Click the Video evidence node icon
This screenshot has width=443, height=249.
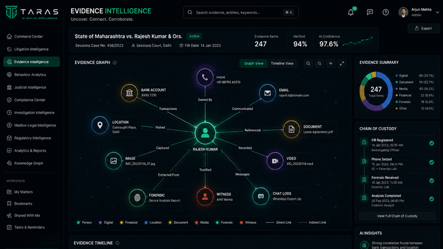[x=275, y=161]
